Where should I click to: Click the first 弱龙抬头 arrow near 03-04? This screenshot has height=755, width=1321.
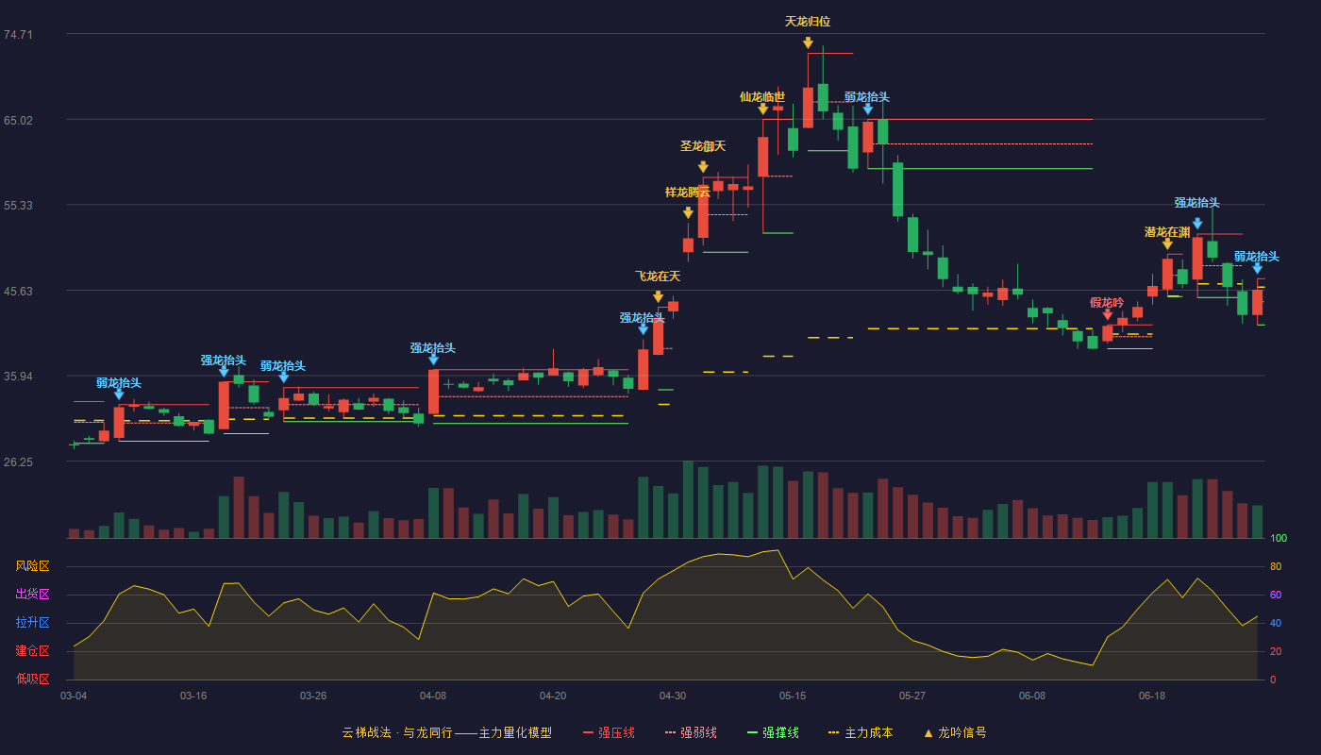point(119,394)
